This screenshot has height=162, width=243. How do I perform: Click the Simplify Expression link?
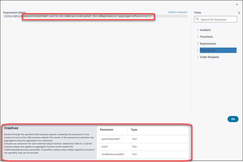[178, 12]
